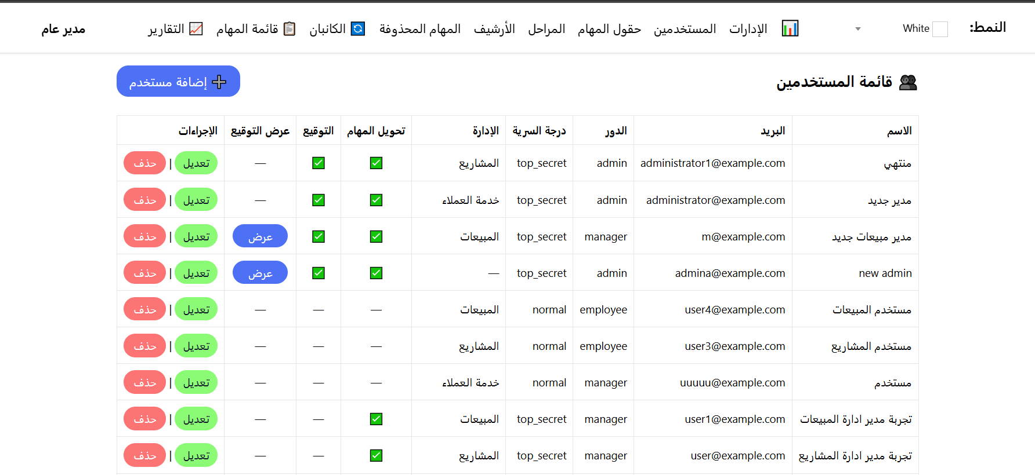The width and height of the screenshot is (1035, 475).
Task: Toggle task transfer checkbox for user1@example.com
Action: click(376, 419)
